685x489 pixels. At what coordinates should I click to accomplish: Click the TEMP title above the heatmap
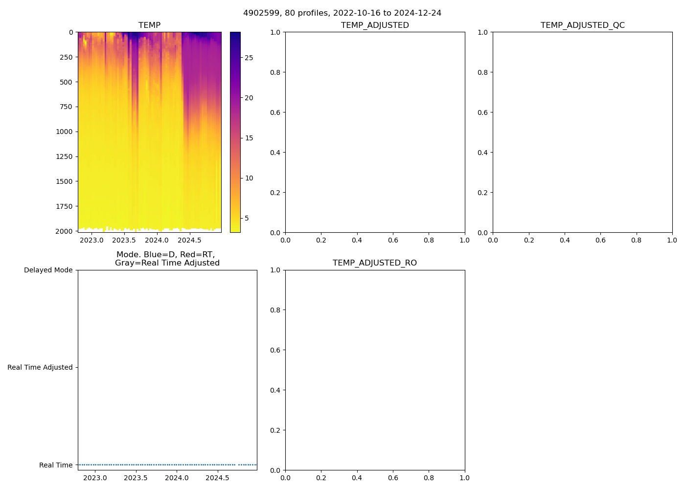[x=149, y=25]
